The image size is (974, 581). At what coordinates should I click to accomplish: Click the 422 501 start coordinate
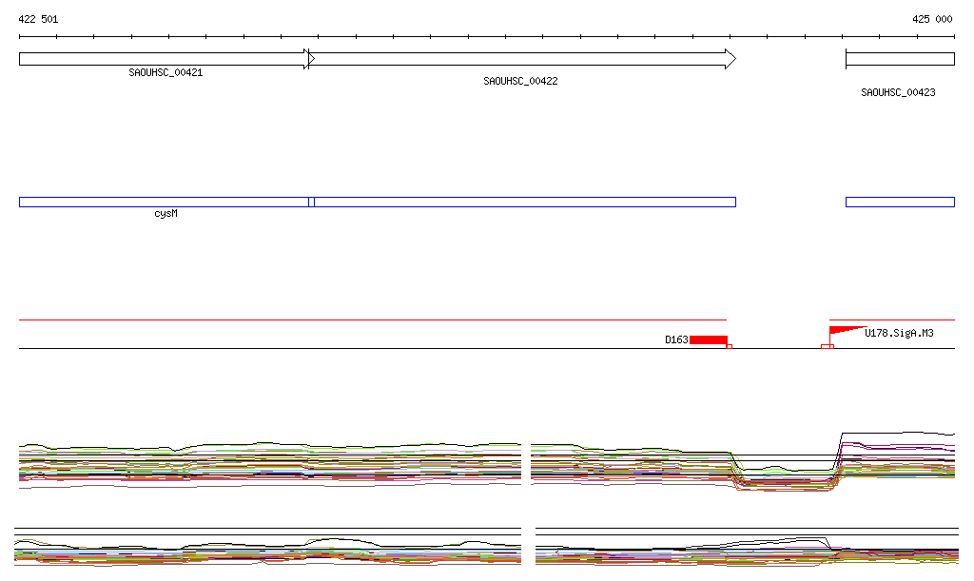tap(38, 19)
